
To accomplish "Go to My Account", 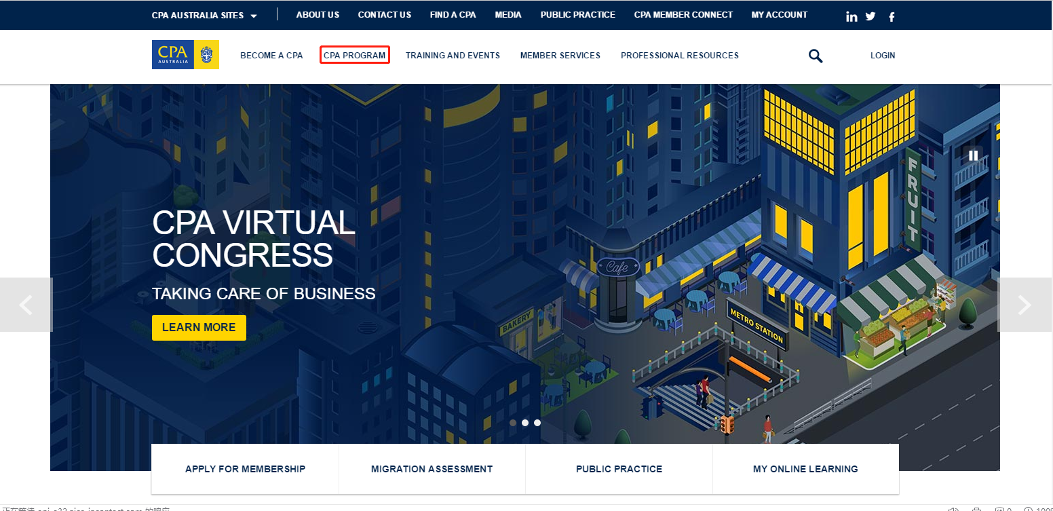I will point(780,15).
